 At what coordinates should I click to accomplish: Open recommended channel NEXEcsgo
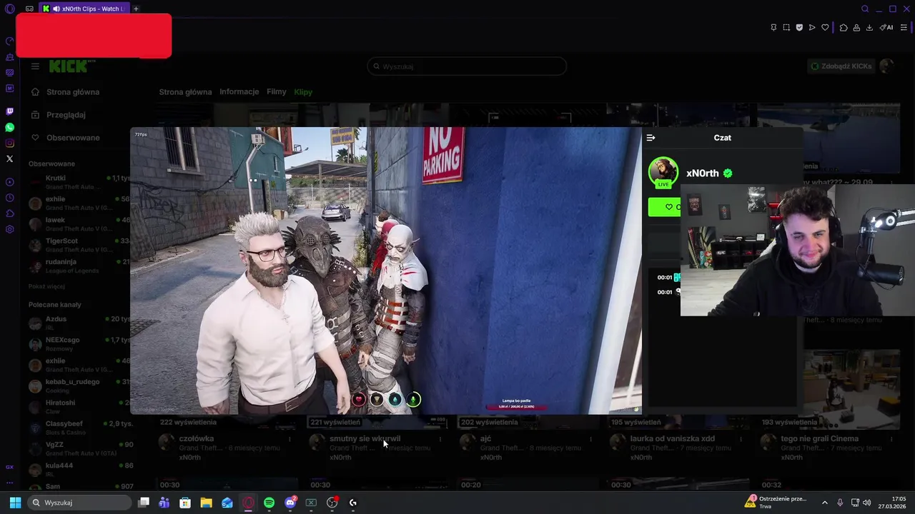click(79, 344)
